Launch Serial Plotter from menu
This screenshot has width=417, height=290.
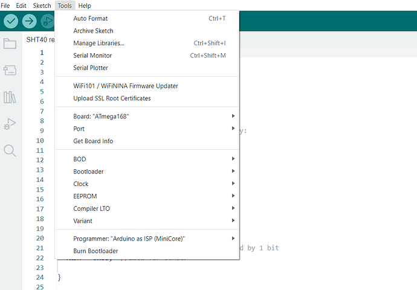click(147, 68)
